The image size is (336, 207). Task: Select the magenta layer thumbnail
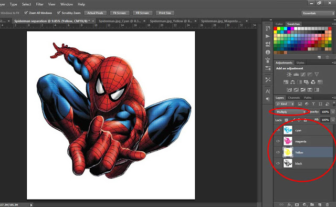[x=288, y=141]
